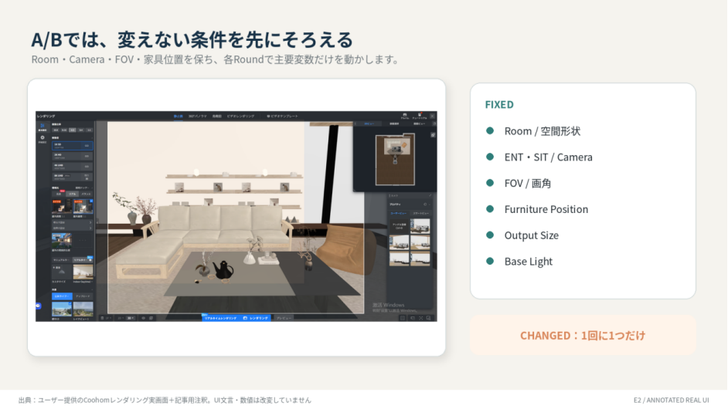Select the 4:3 aspect ratio button
Viewport: 728px width, 409px height.
pos(73,130)
